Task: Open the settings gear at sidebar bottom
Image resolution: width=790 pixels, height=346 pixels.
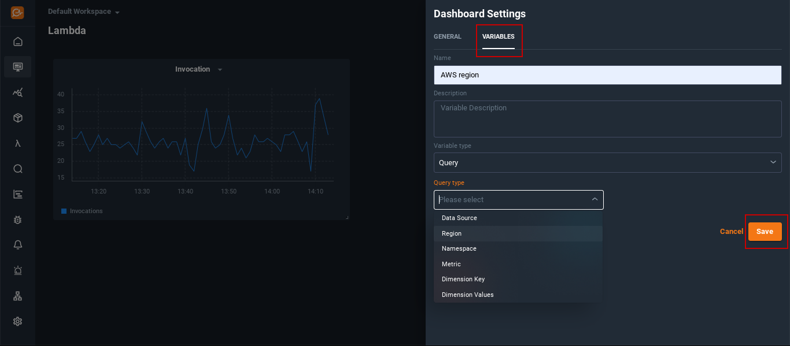Action: pyautogui.click(x=17, y=321)
